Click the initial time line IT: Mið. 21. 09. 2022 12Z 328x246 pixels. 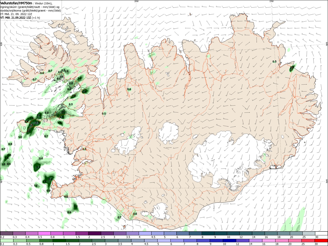coord(16,14)
